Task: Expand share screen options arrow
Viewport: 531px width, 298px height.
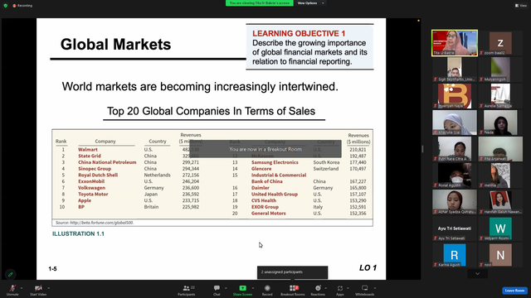Action: click(x=252, y=288)
